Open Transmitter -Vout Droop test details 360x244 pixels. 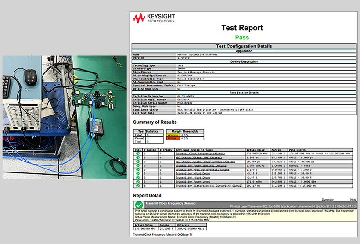(193, 177)
